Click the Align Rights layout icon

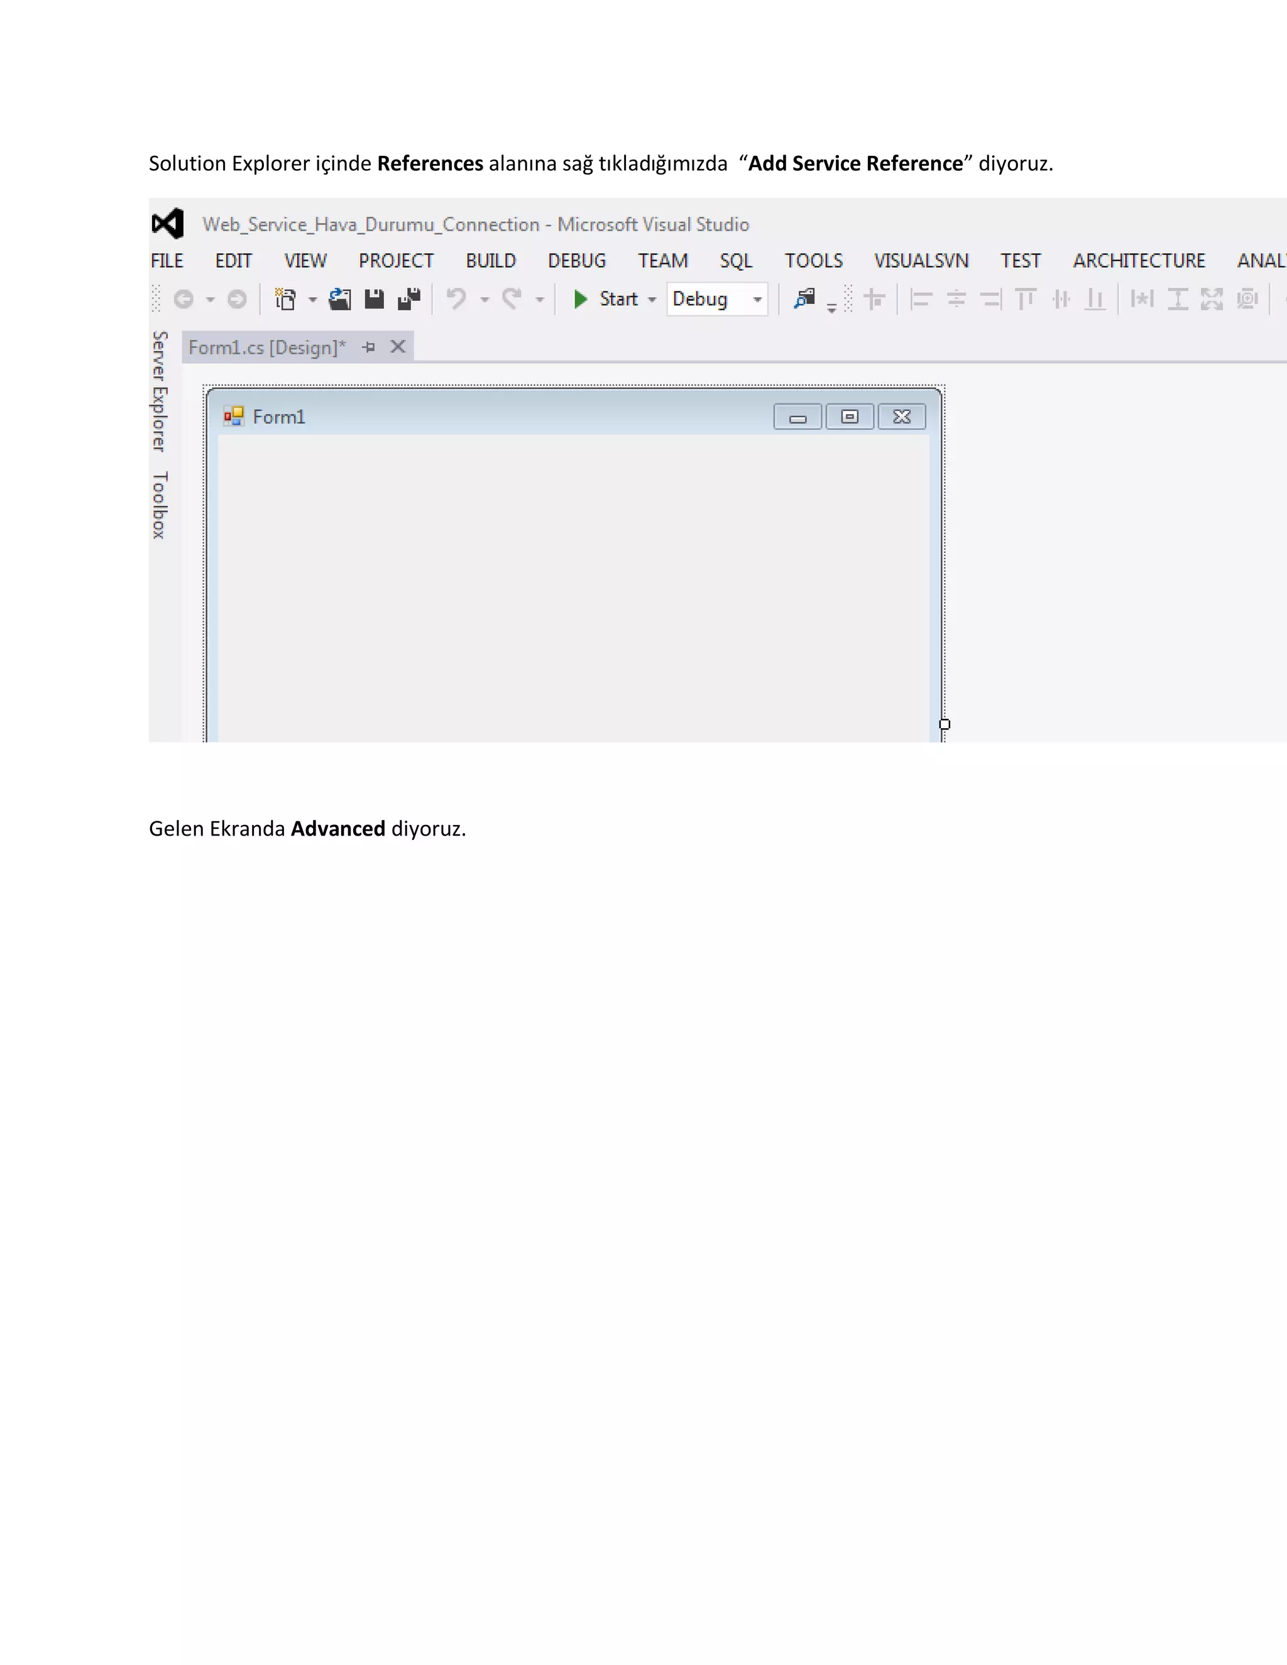pos(990,299)
